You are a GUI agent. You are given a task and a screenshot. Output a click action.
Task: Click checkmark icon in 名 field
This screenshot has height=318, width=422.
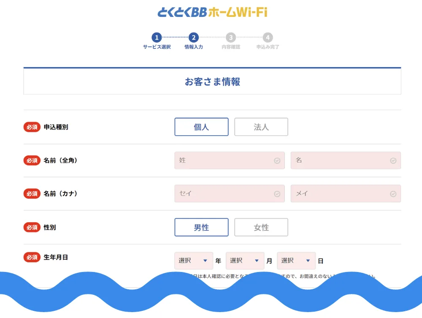(x=393, y=161)
